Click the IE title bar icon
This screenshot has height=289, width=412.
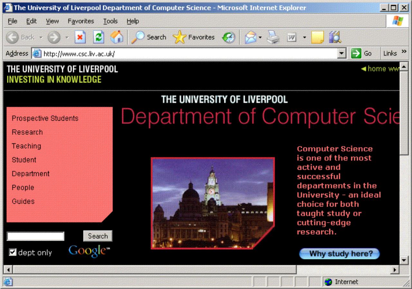[x=8, y=7]
